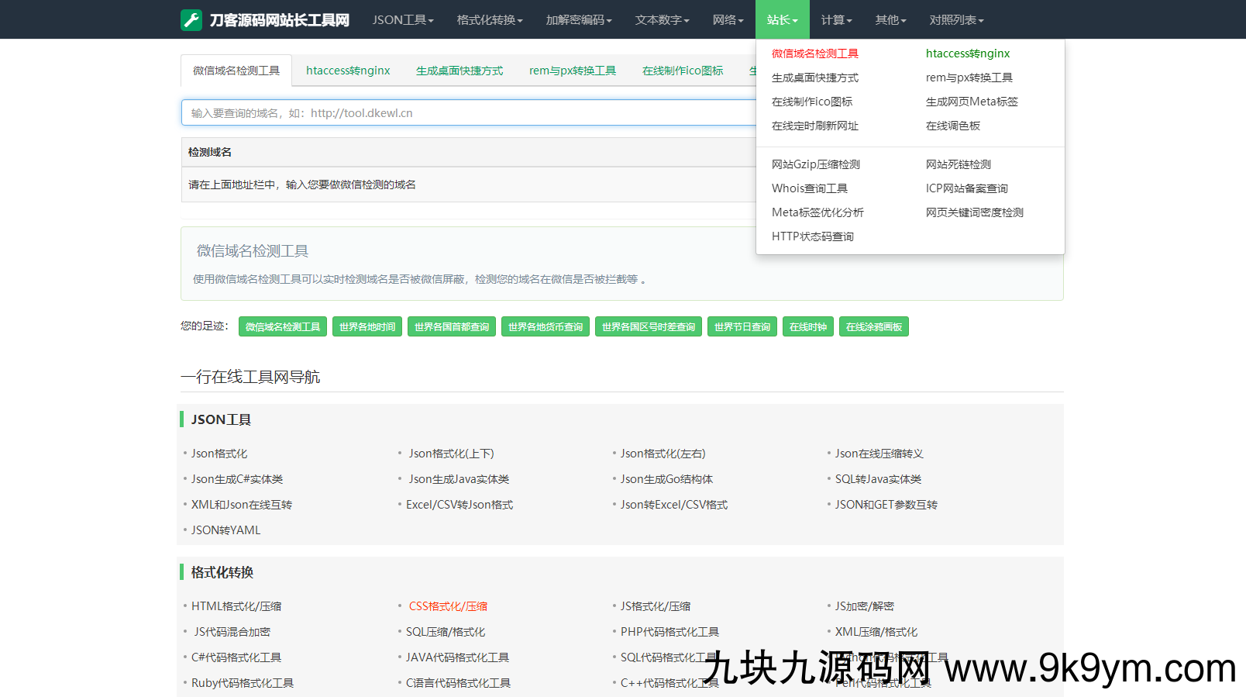This screenshot has height=697, width=1246.
Task: Open the Json格式化 link
Action: click(219, 454)
